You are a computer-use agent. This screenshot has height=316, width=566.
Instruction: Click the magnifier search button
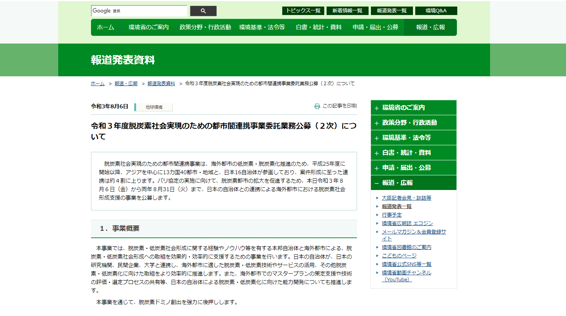203,11
